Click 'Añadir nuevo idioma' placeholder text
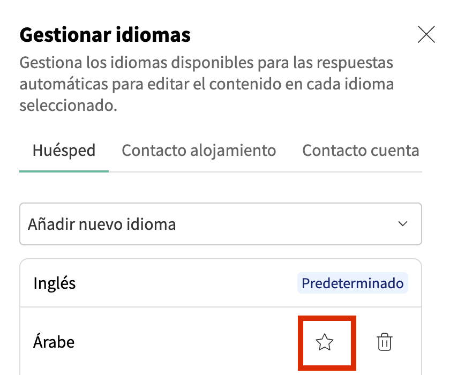This screenshot has height=375, width=450. click(x=102, y=224)
